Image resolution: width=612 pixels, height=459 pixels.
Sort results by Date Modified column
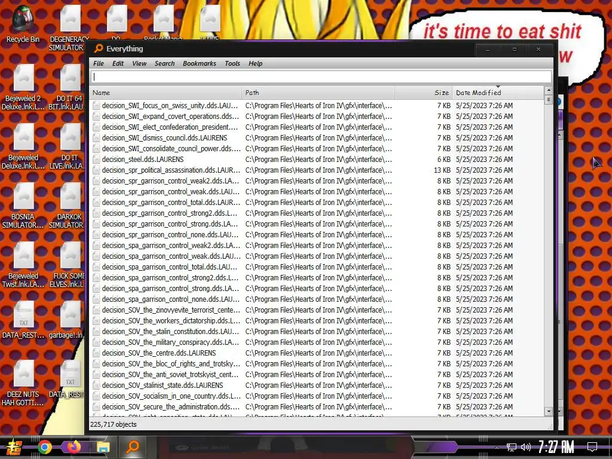(x=498, y=93)
